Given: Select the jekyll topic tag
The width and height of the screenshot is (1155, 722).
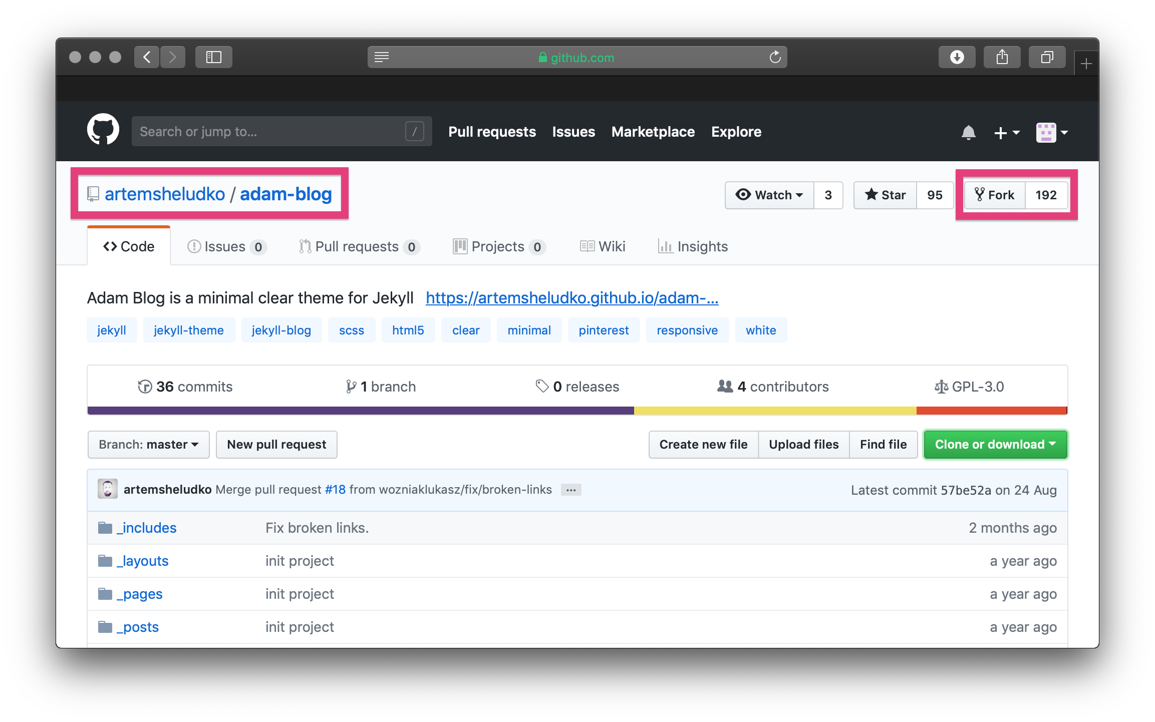Looking at the screenshot, I should coord(112,330).
